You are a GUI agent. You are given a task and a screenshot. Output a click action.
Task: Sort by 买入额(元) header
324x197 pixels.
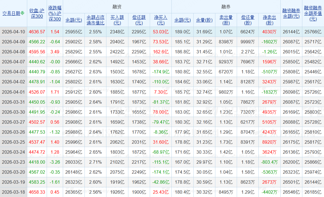[x=117, y=20]
